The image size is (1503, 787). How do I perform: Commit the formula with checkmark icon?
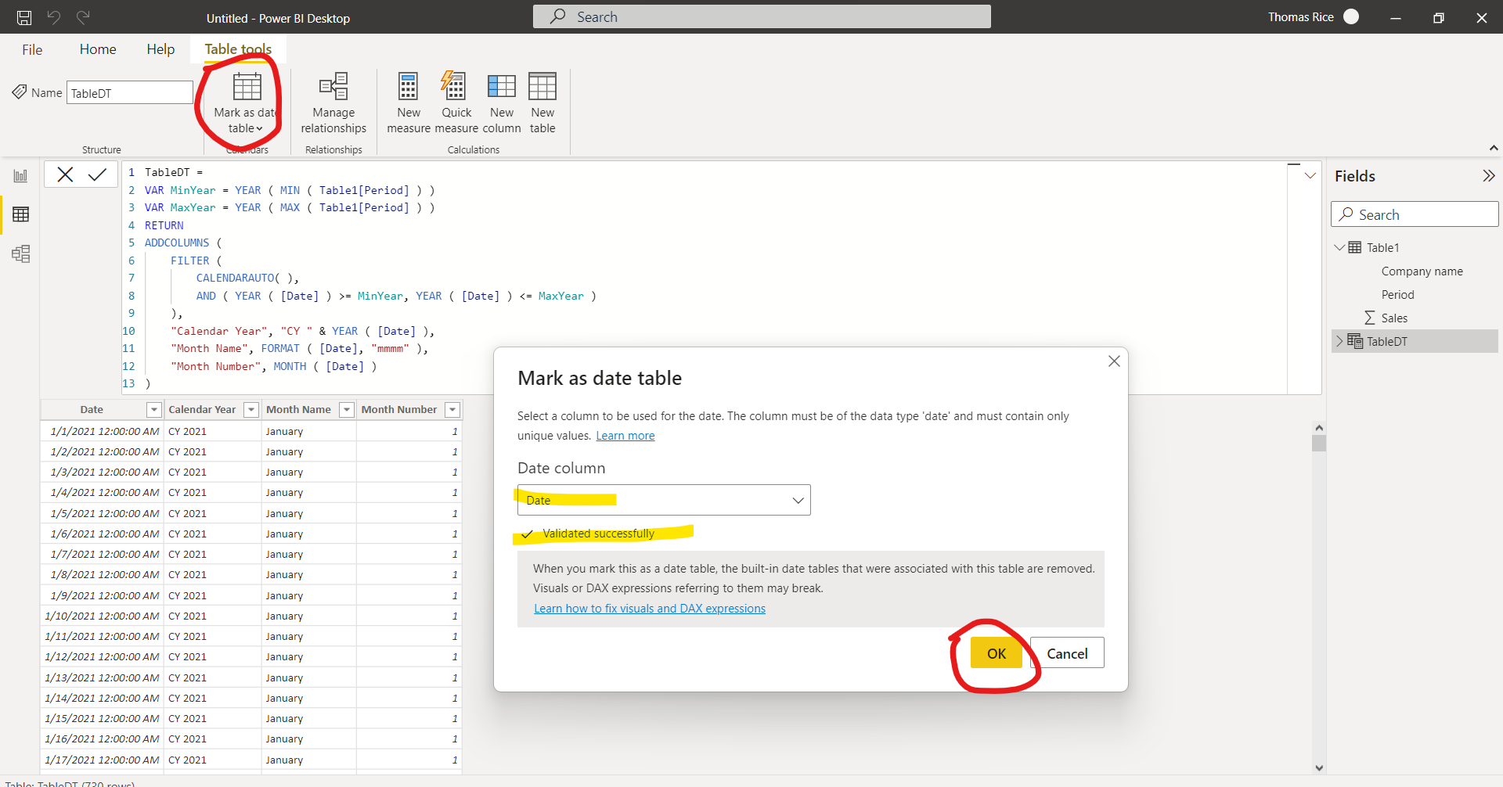(97, 174)
